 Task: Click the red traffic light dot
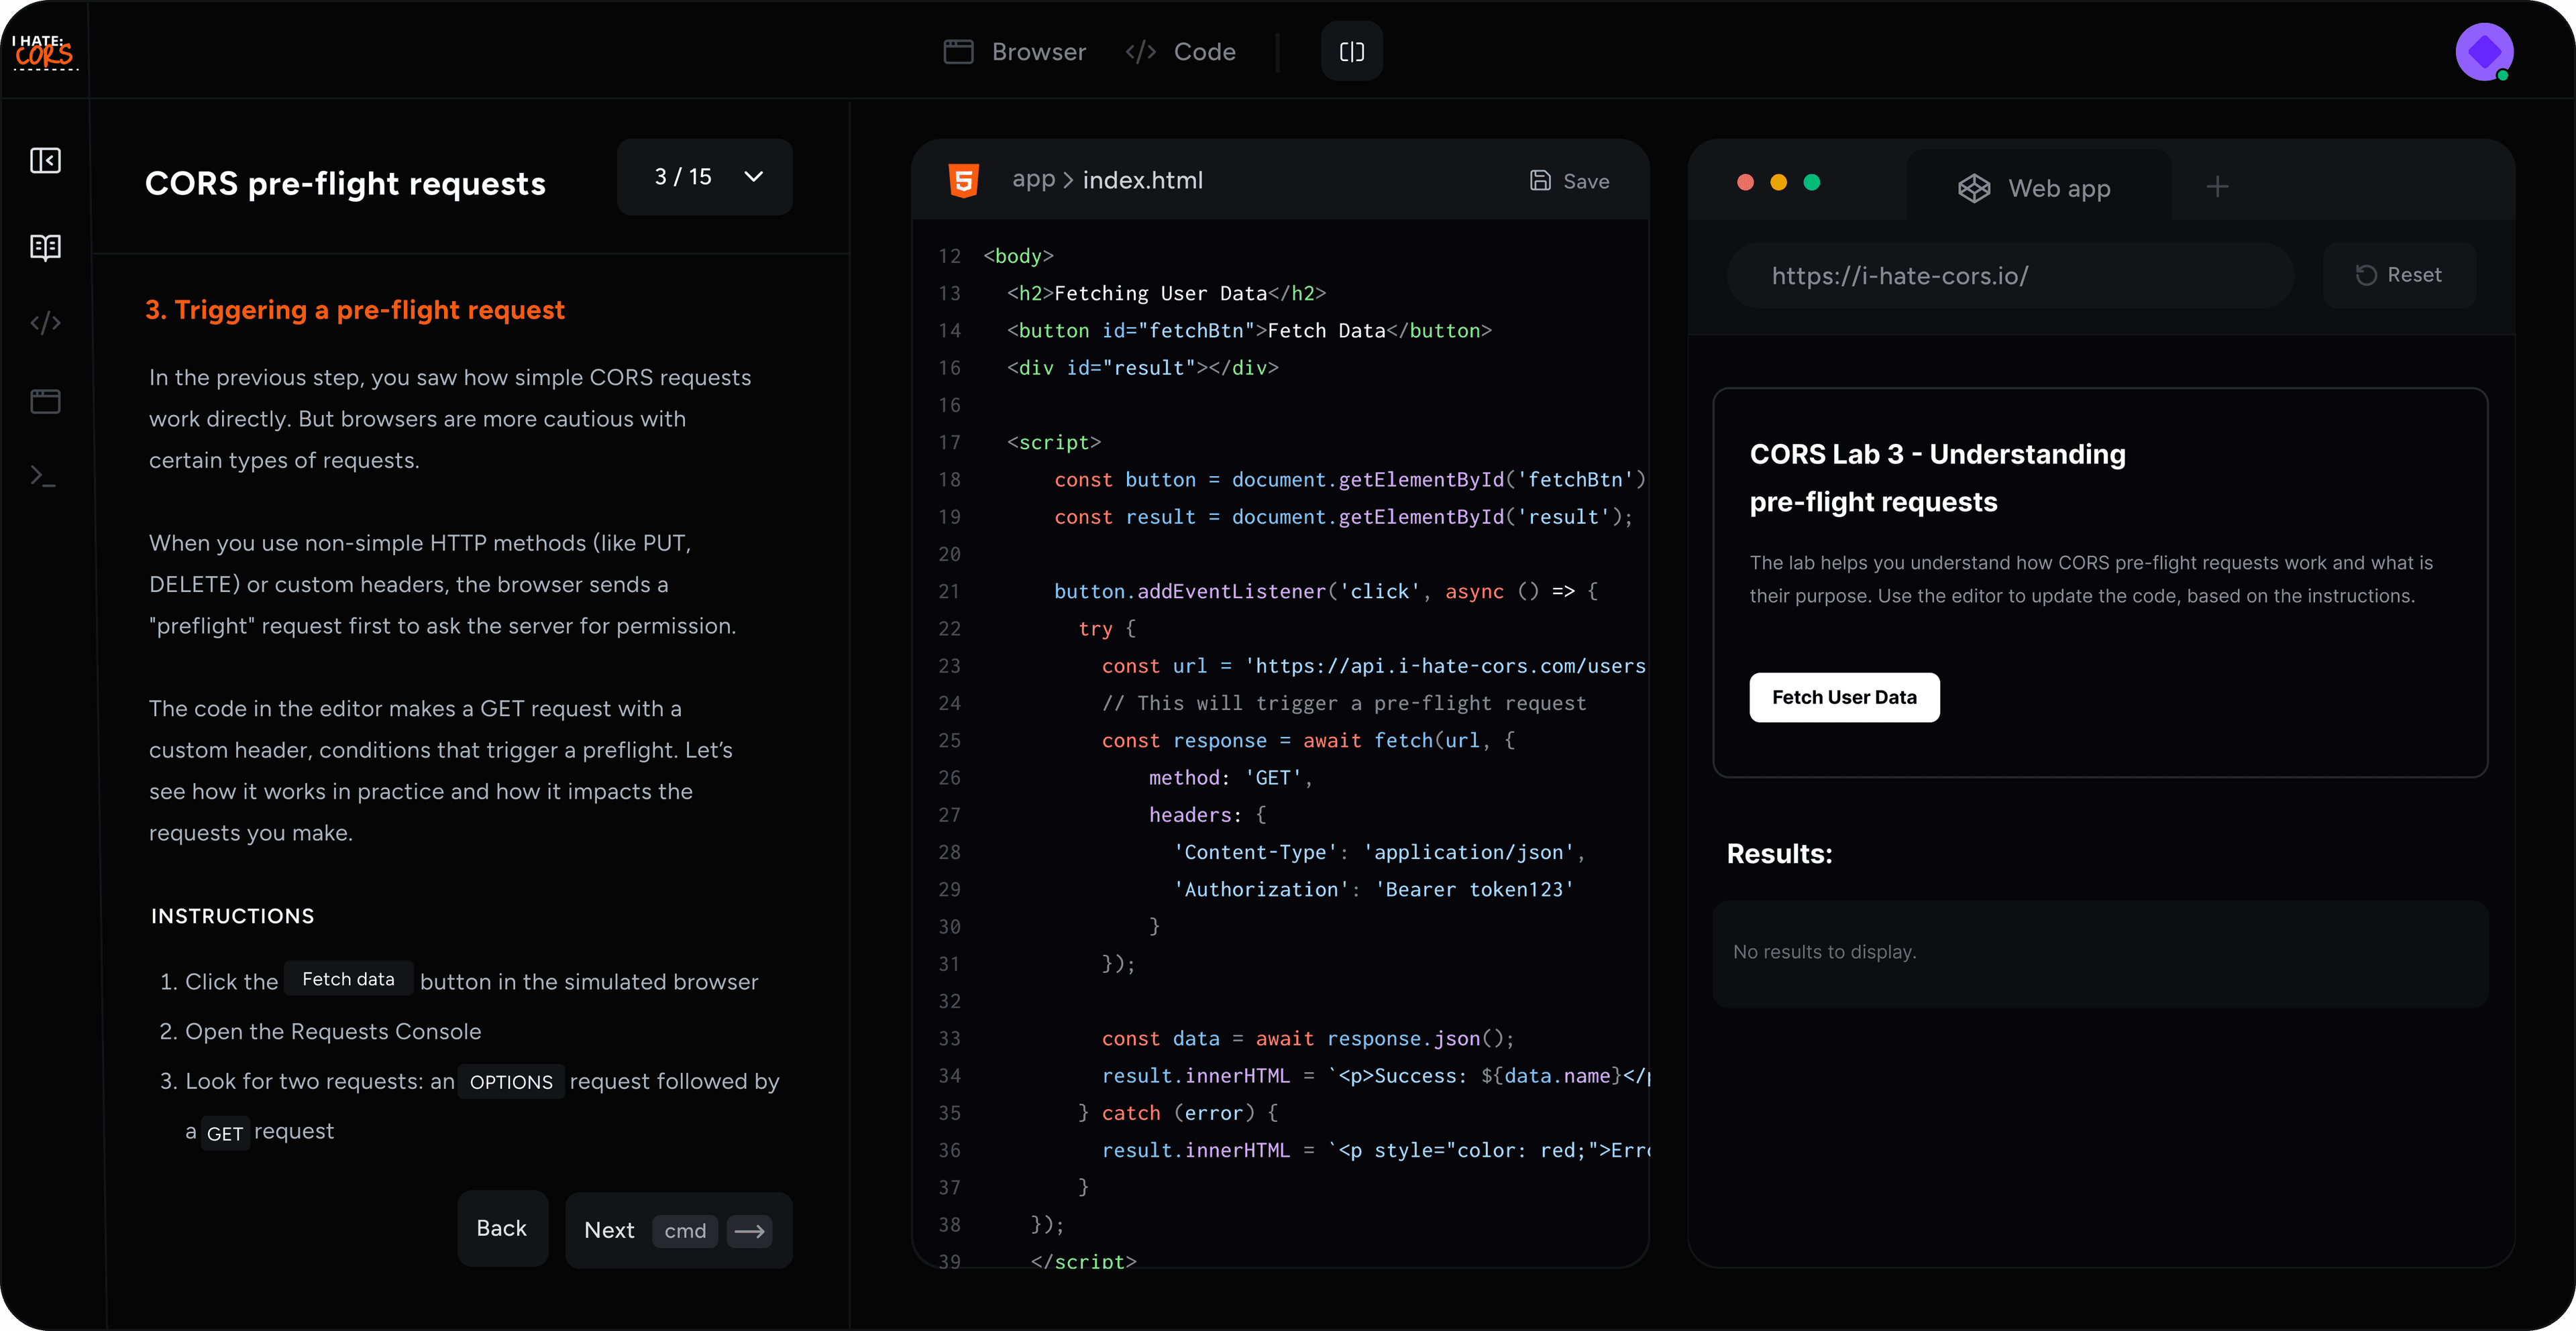pyautogui.click(x=1746, y=183)
